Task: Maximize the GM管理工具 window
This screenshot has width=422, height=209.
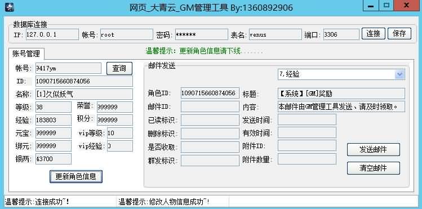Action: (387, 6)
